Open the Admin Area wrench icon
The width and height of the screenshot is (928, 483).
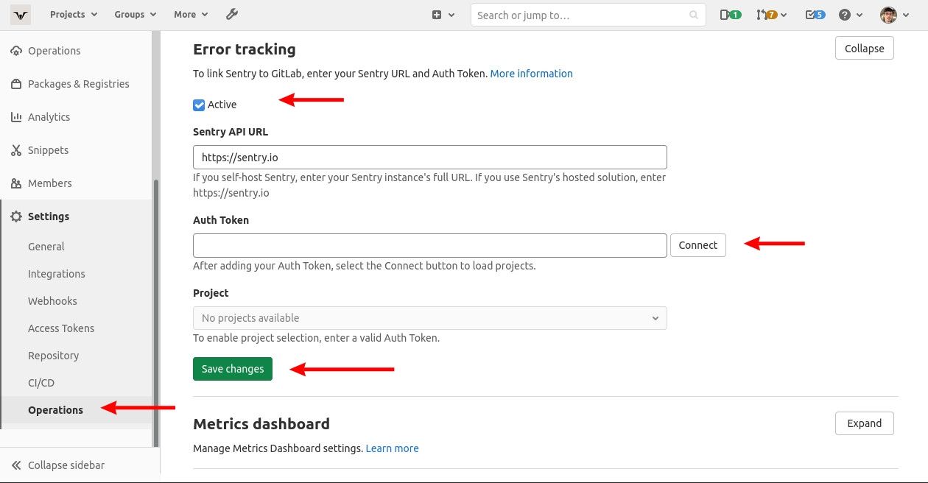coord(232,14)
